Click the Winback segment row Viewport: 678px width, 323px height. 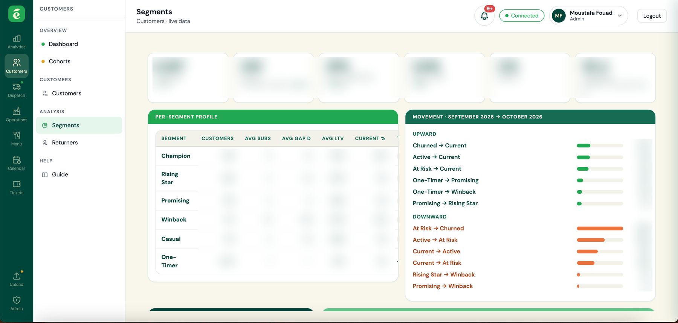[277, 220]
